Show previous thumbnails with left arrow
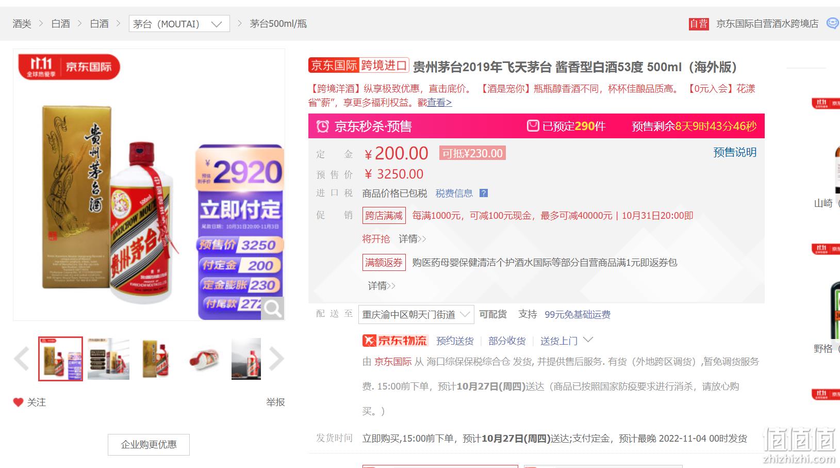The image size is (840, 468). click(22, 359)
